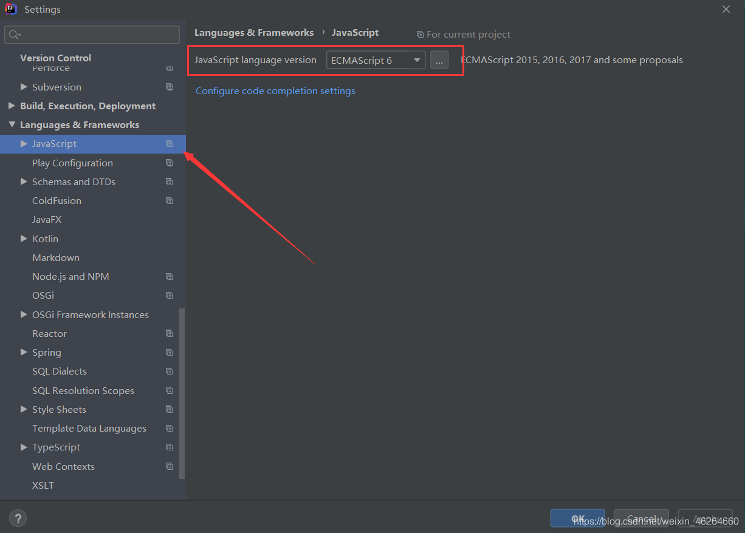
Task: Expand the Kotlin tree node
Action: point(24,239)
